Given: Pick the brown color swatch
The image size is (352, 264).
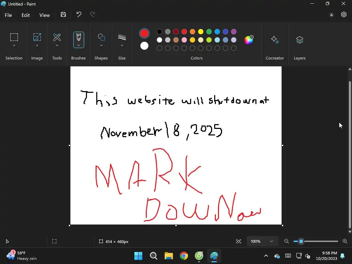Looking at the screenshot, I should tap(176, 40).
